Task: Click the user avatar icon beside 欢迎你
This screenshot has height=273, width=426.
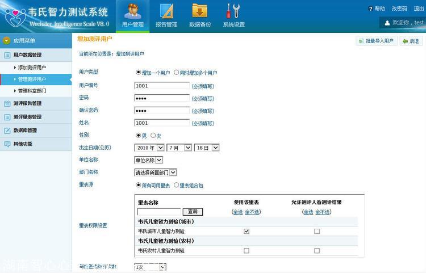Action: click(387, 23)
